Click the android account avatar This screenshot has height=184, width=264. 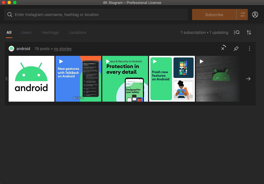point(11,49)
